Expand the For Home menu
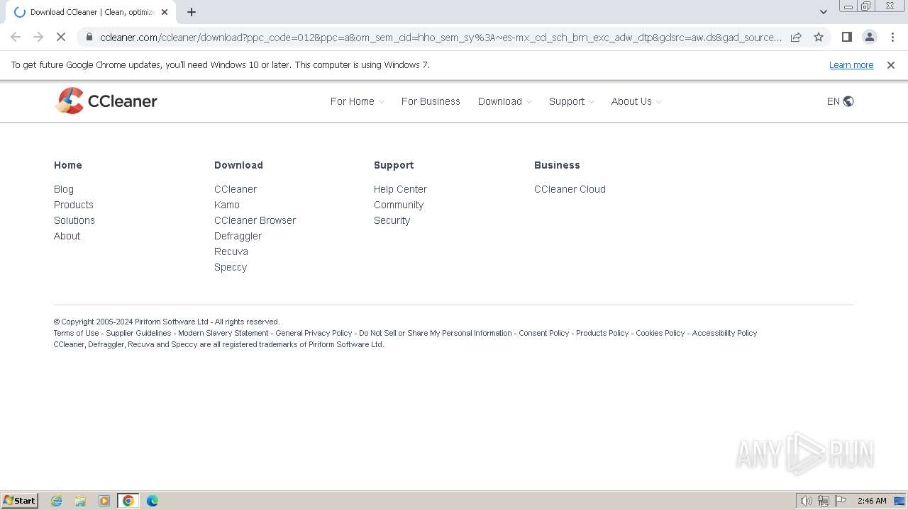The height and width of the screenshot is (510, 908). (x=357, y=101)
